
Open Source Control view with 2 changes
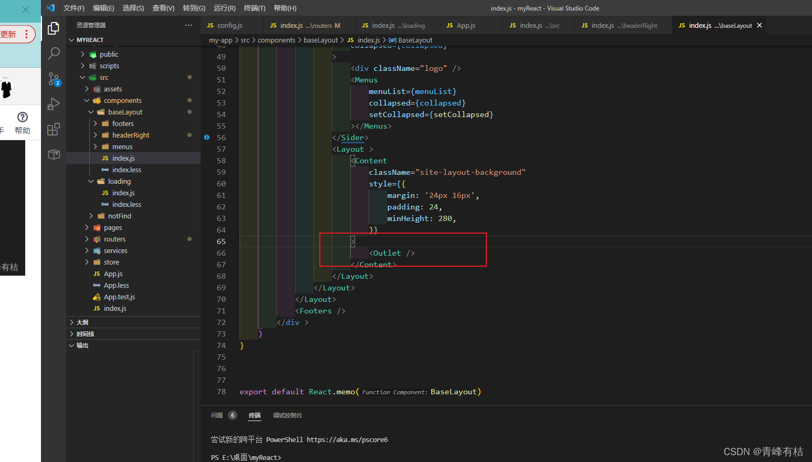point(54,79)
